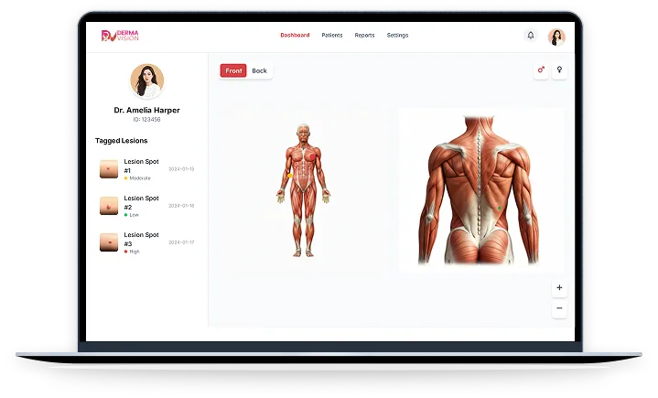Go to Patients menu item
Image resolution: width=658 pixels, height=398 pixels.
pyautogui.click(x=332, y=36)
